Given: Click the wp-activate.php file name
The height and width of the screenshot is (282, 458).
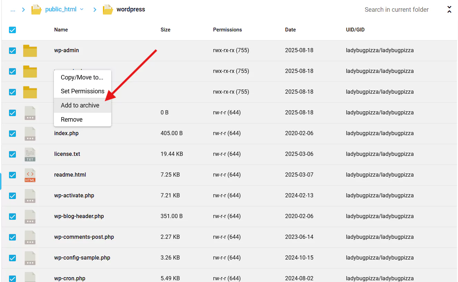Looking at the screenshot, I should tap(74, 196).
